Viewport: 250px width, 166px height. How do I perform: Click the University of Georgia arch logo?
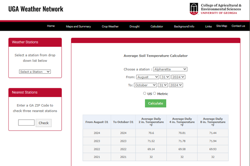[x=194, y=9]
